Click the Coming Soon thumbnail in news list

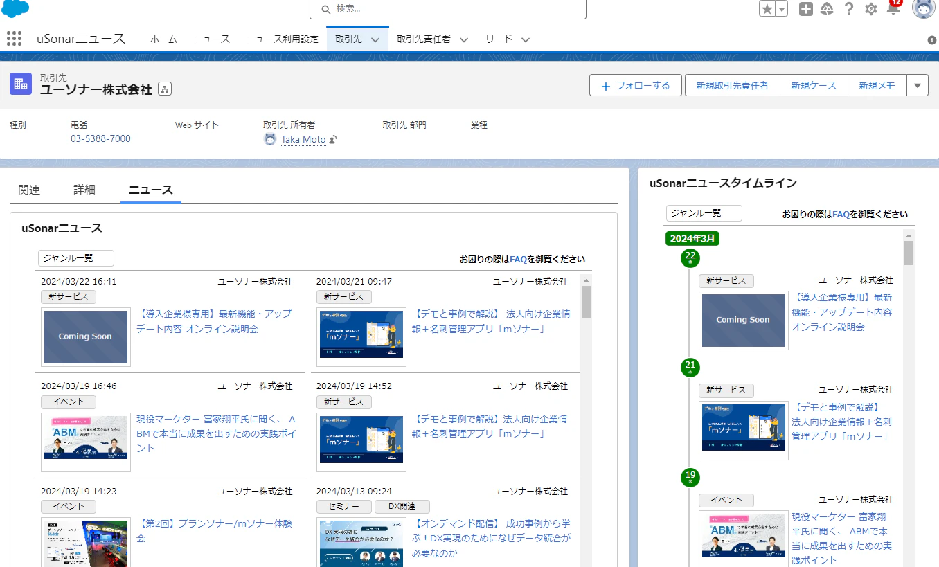tap(86, 337)
